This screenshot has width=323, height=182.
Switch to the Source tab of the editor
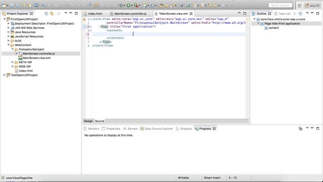point(100,121)
